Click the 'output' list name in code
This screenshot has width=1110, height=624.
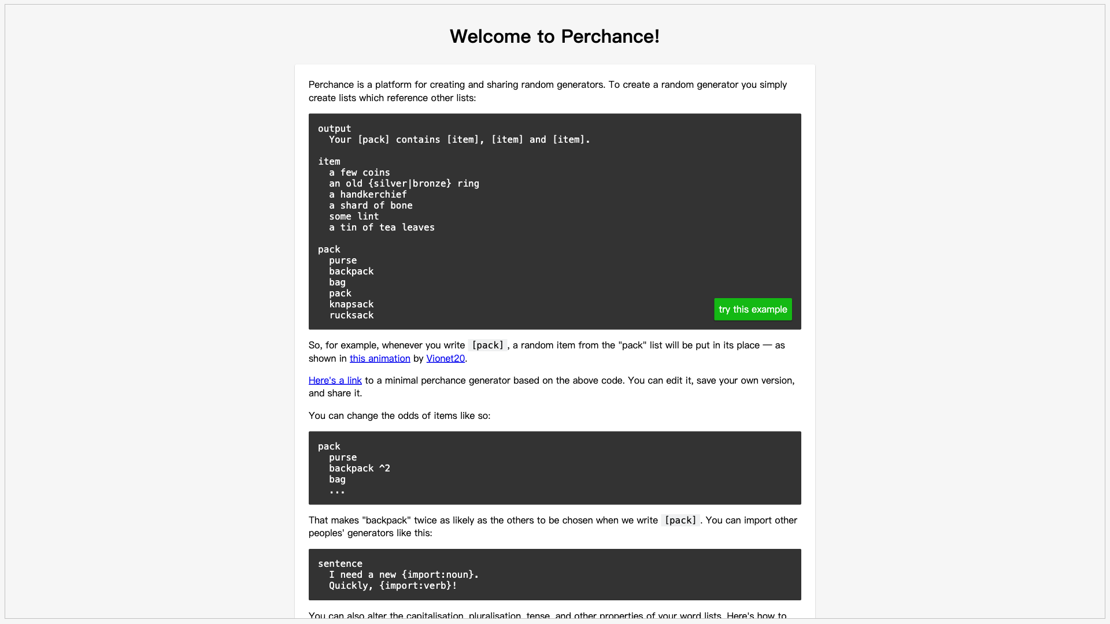[334, 129]
